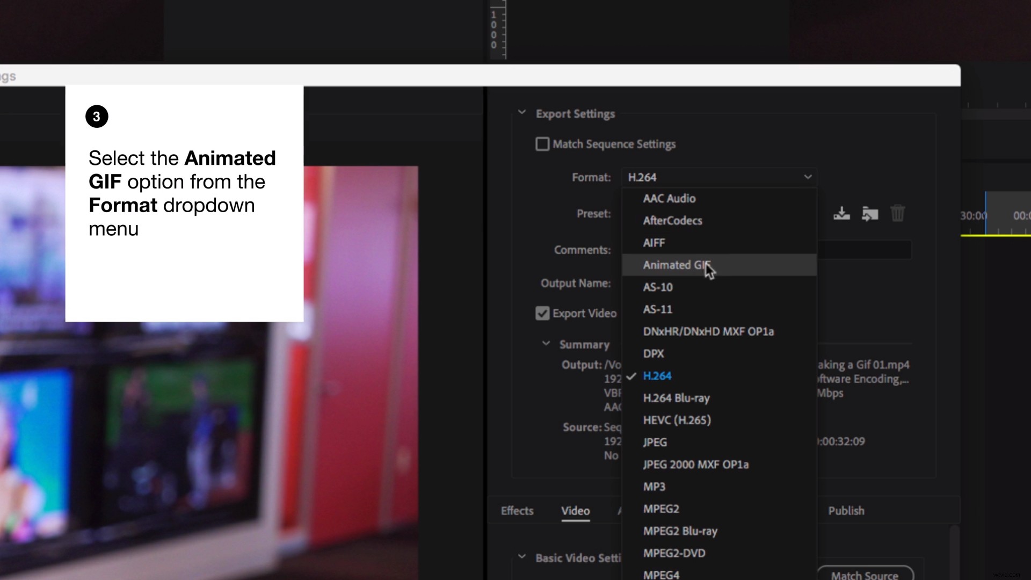
Task: Import a preset using the import icon
Action: (841, 213)
